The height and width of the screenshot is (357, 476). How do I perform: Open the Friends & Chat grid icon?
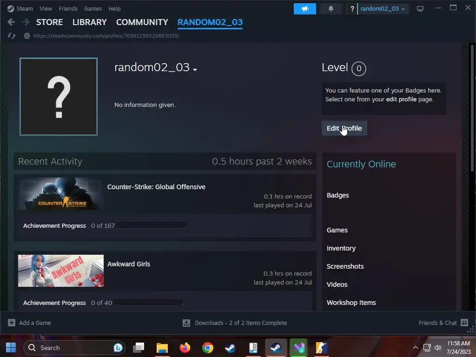(x=464, y=323)
